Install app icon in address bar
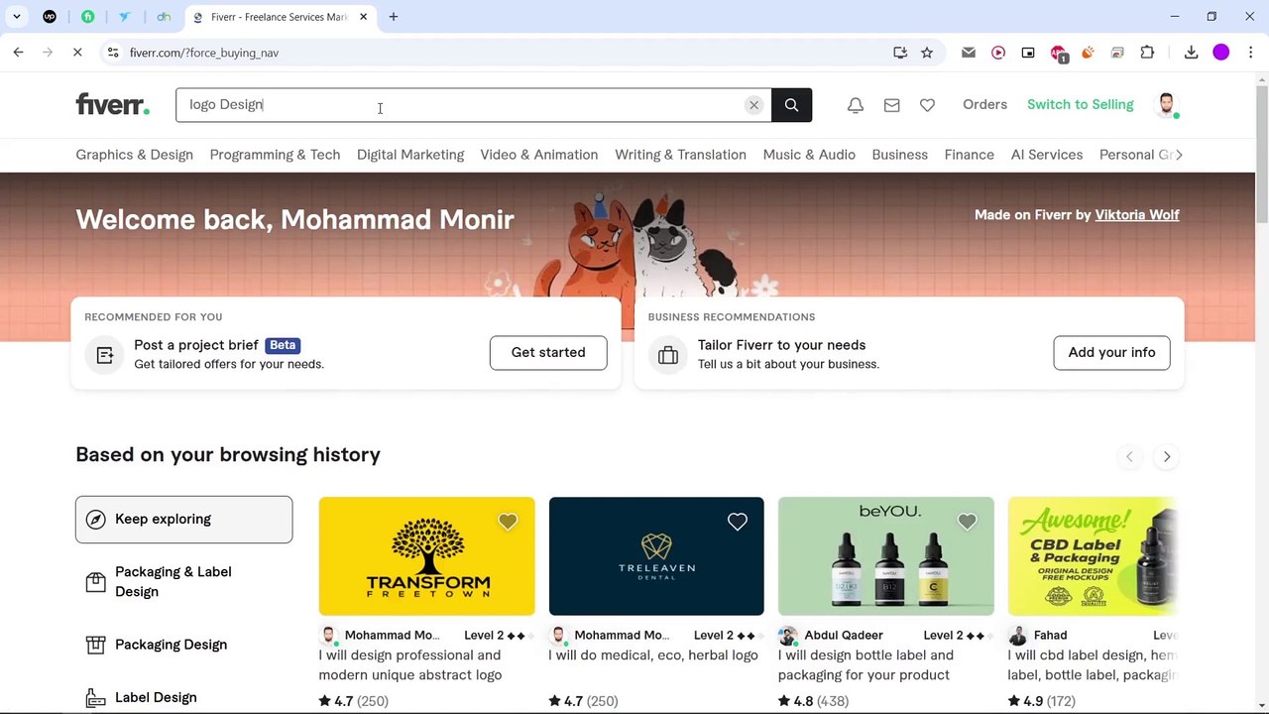 900,53
